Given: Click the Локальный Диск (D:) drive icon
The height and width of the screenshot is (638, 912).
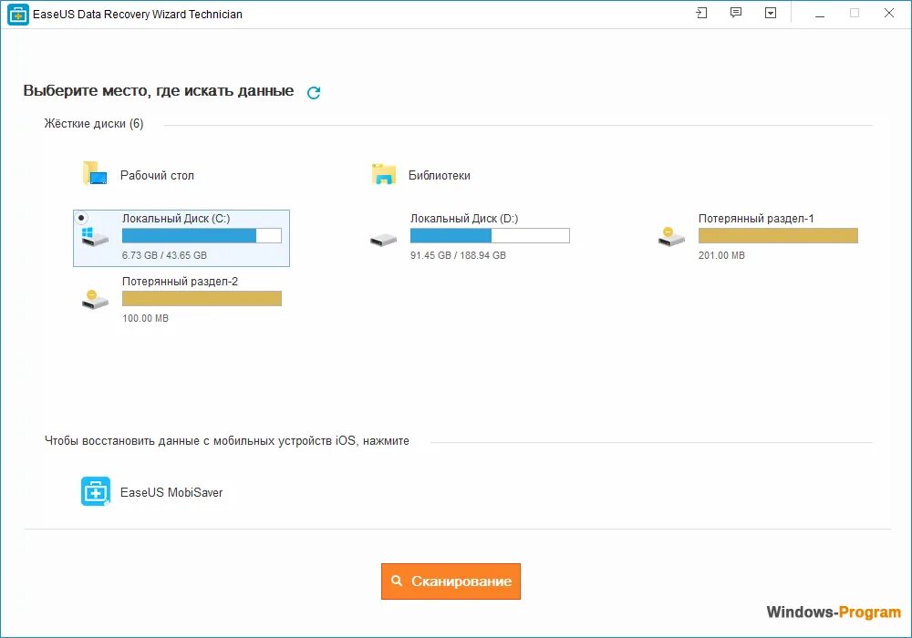Looking at the screenshot, I should pos(383,240).
